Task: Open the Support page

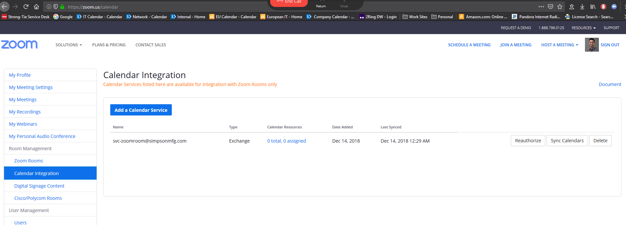Action: (x=611, y=28)
